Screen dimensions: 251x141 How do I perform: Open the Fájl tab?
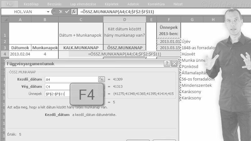pyautogui.click(x=9, y=4)
